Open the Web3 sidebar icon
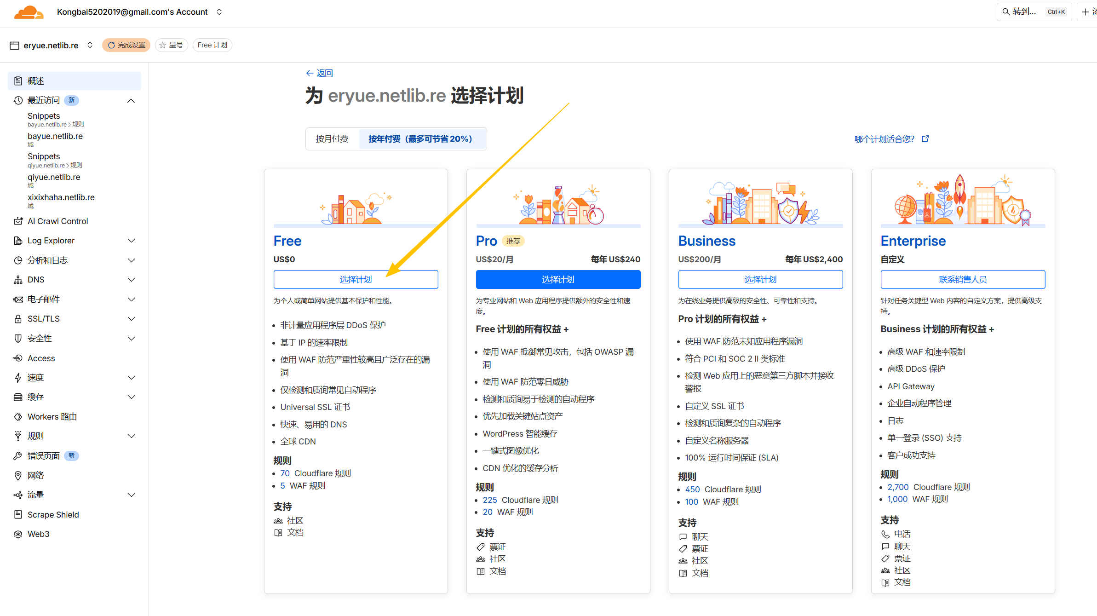Image resolution: width=1097 pixels, height=616 pixels. tap(18, 534)
